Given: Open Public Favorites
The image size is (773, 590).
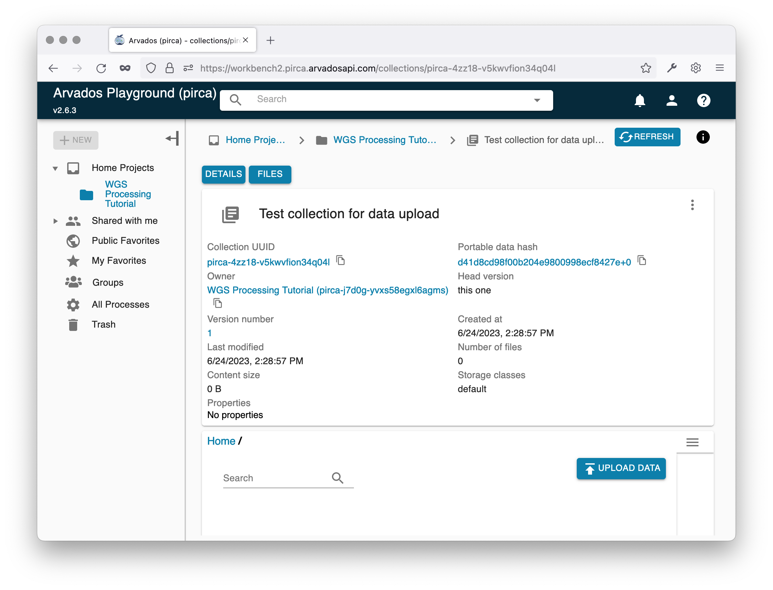Looking at the screenshot, I should [x=125, y=240].
